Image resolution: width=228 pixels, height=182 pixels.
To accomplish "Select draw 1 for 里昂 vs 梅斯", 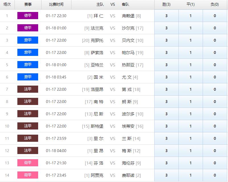I will click(191, 151).
